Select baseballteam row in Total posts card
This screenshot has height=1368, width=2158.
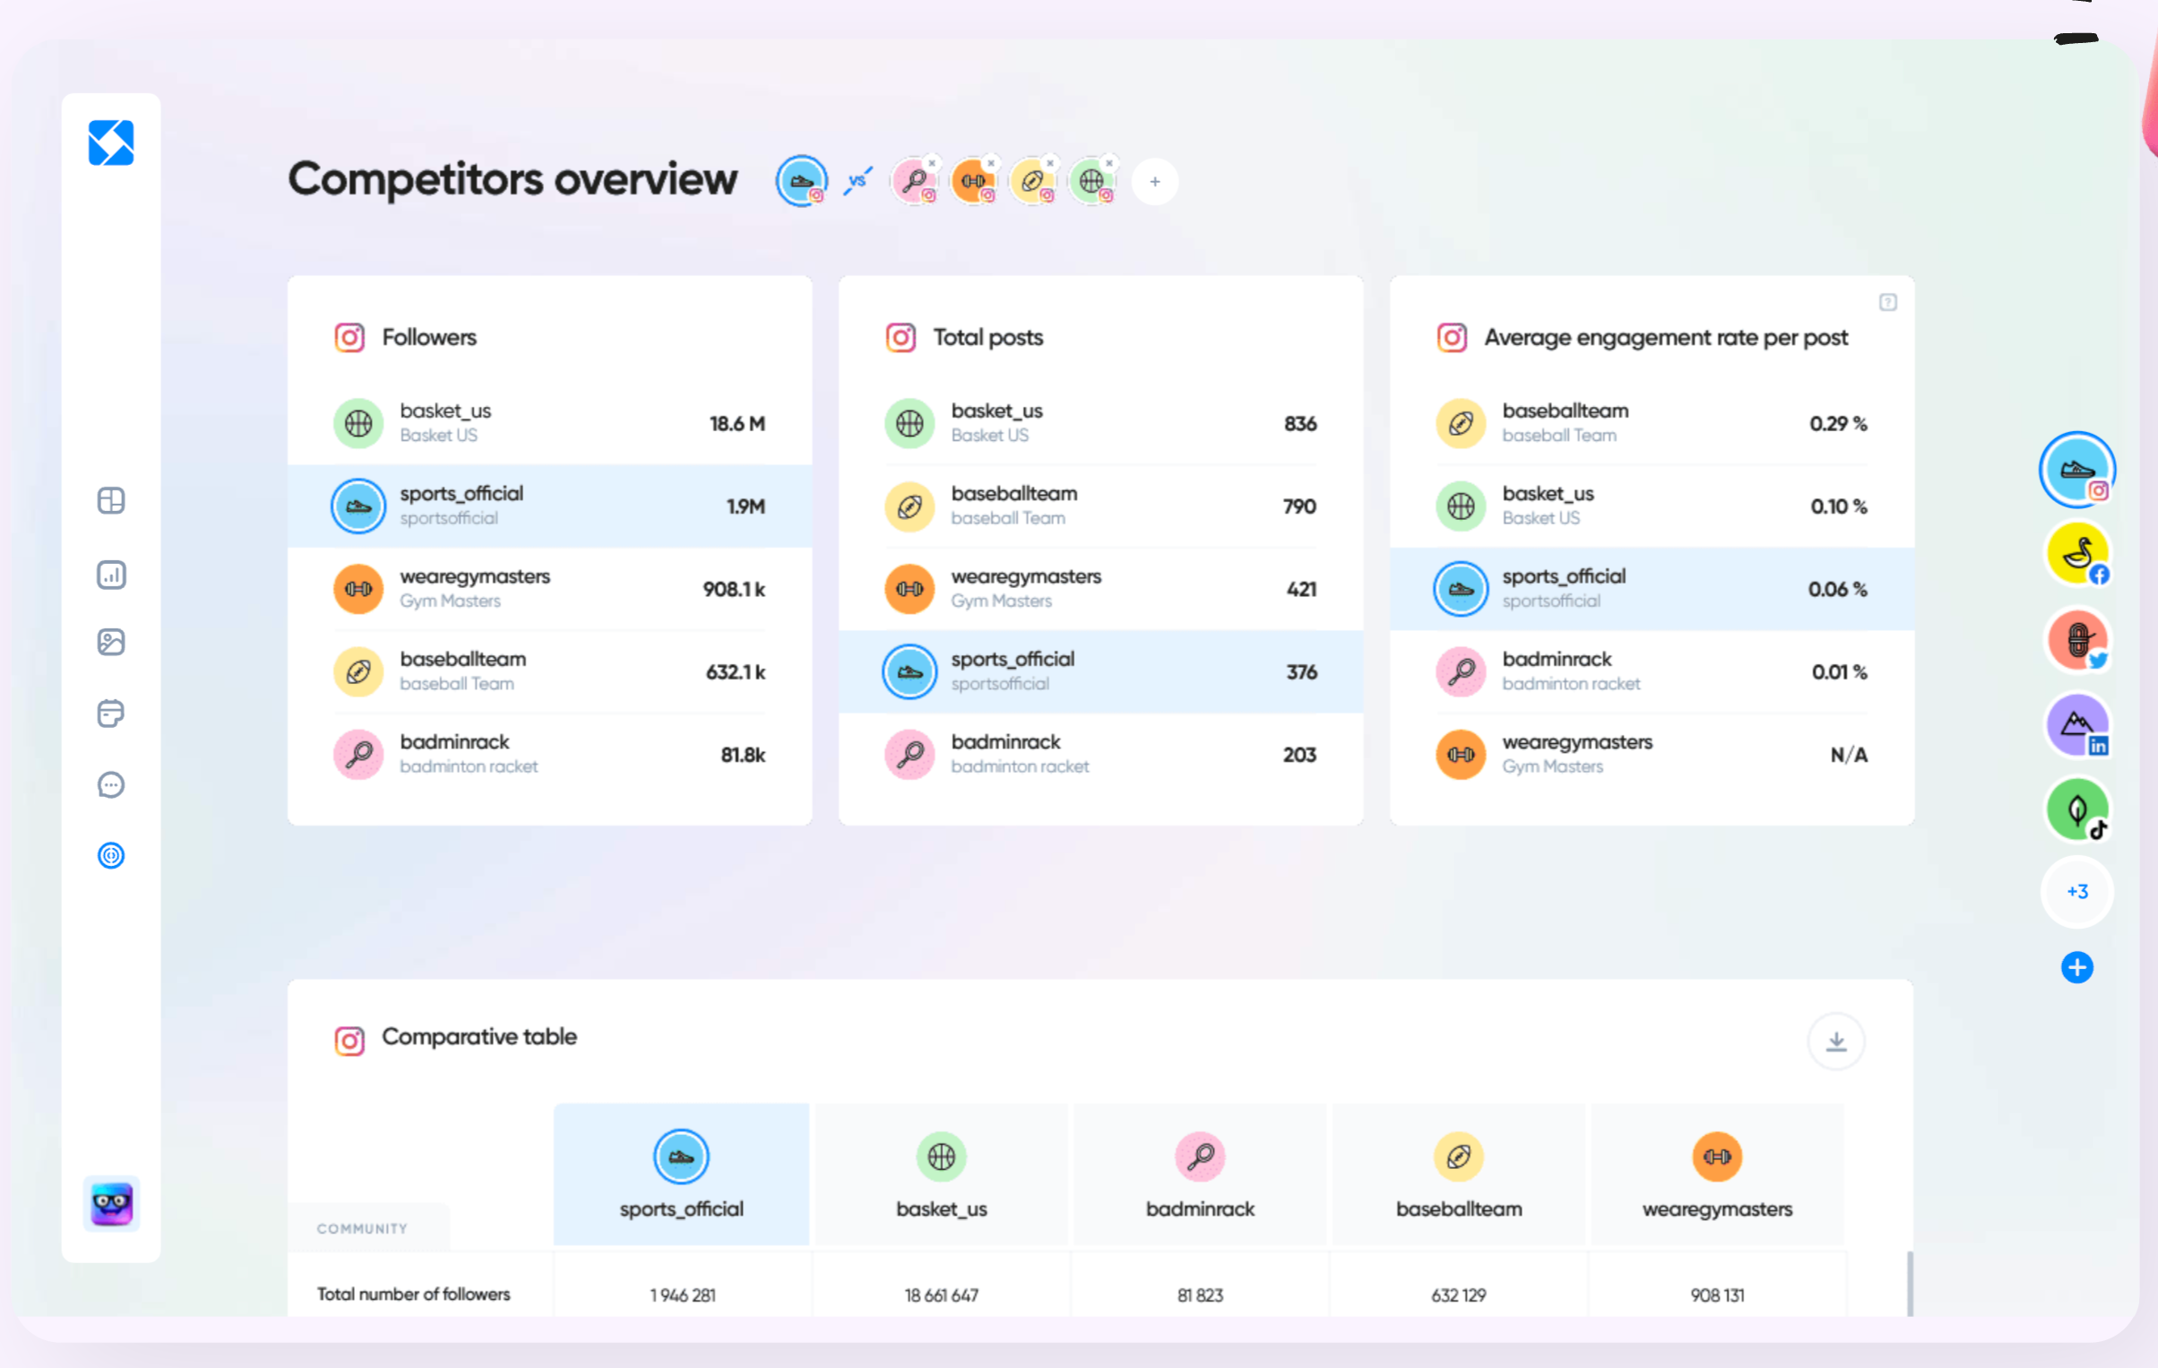tap(1101, 507)
